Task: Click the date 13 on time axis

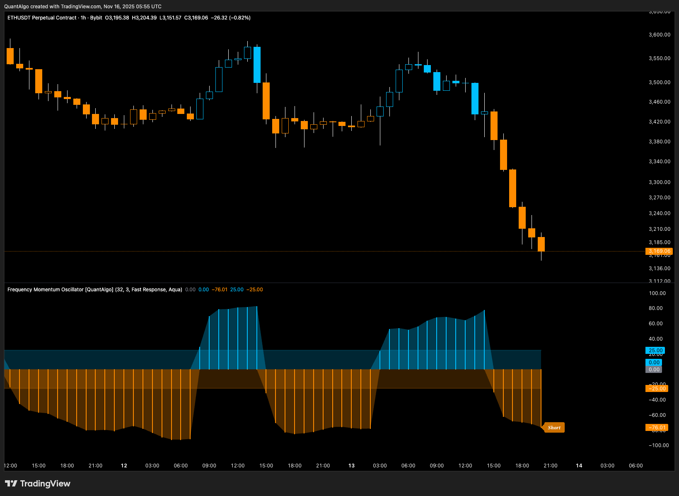Action: coord(351,466)
